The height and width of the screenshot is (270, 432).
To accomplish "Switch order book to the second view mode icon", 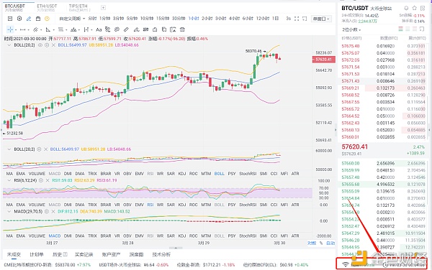I will coord(408,29).
